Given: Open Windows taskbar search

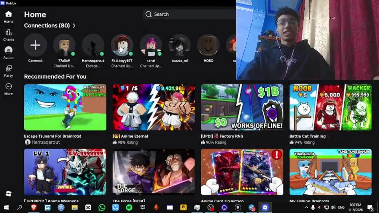Looking at the screenshot, I should (x=20, y=208).
